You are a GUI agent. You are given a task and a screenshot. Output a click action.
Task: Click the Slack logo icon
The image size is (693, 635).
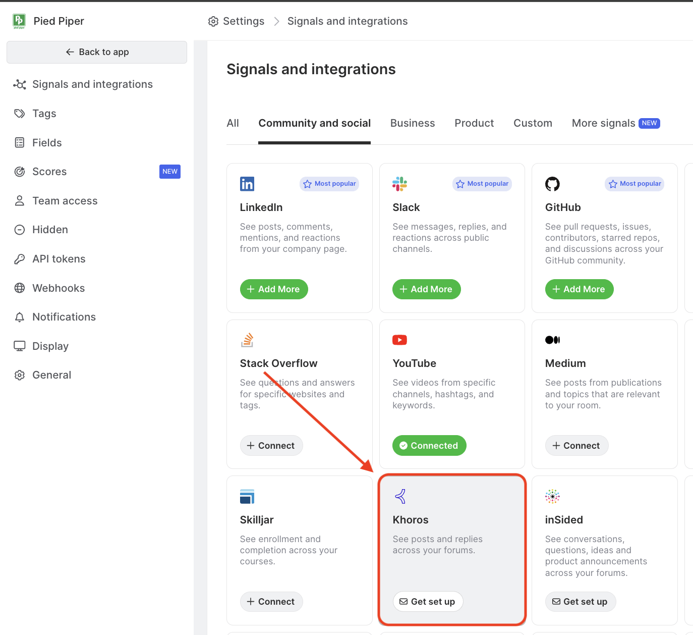[x=399, y=184]
